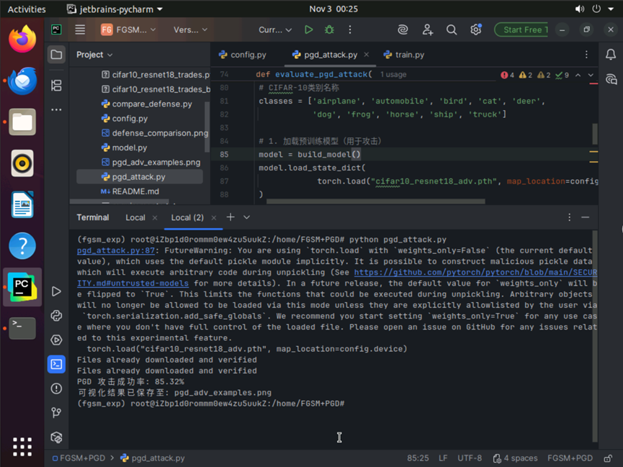Run the current configuration with the green play icon
The width and height of the screenshot is (623, 467).
(x=308, y=30)
